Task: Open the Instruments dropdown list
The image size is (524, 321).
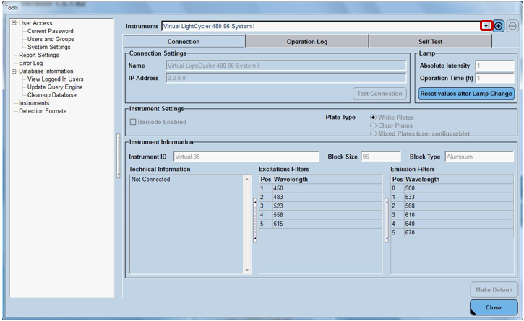Action: click(x=486, y=26)
